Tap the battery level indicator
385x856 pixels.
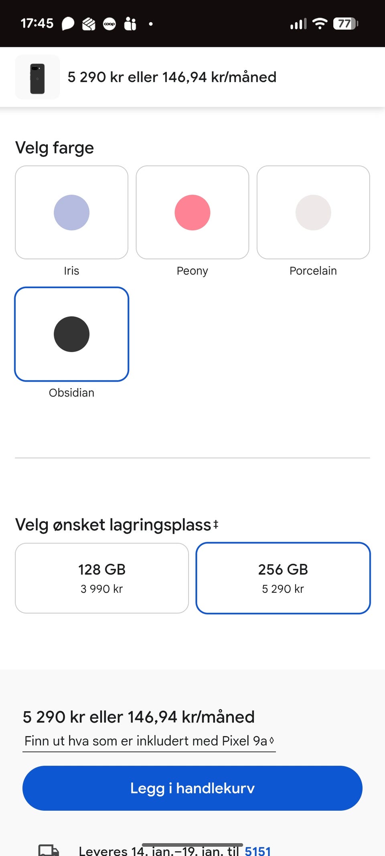(x=345, y=24)
